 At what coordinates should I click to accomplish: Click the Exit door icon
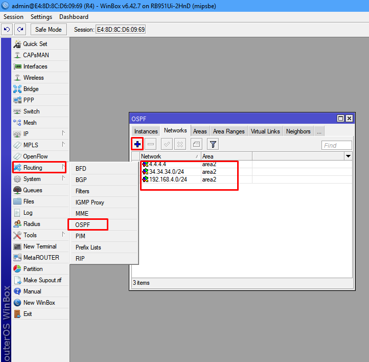[17, 314]
